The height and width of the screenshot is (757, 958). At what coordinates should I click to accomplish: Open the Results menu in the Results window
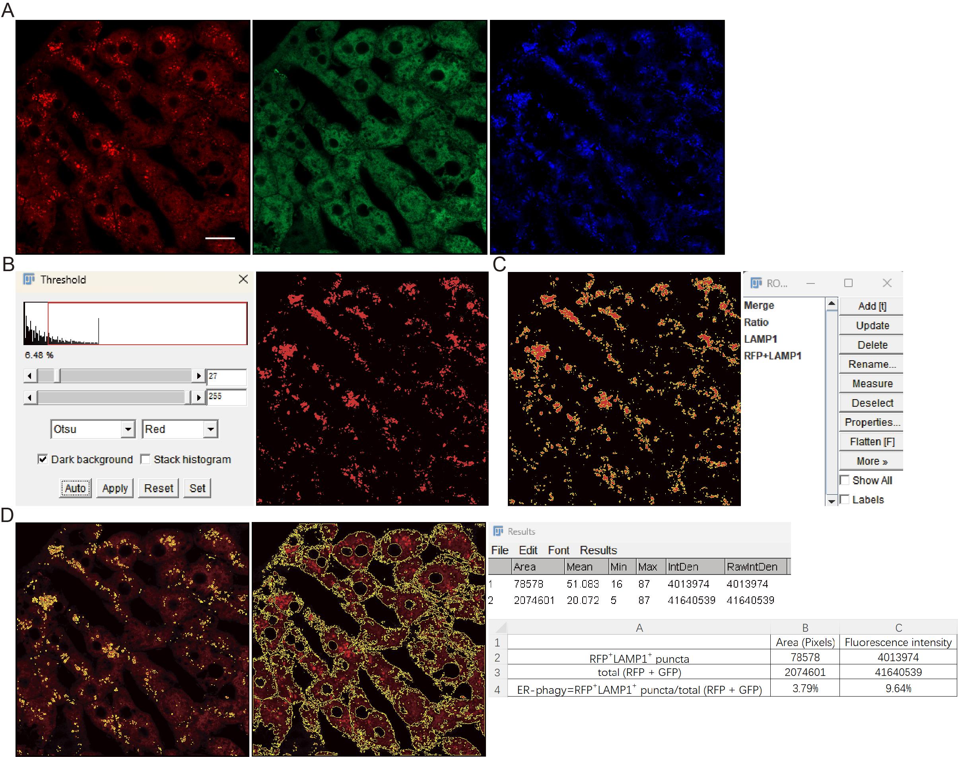pyautogui.click(x=598, y=550)
